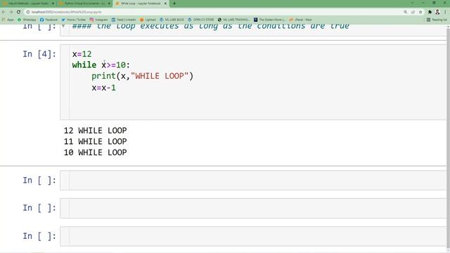
Task: Go forward to the next page
Action: tap(11, 12)
